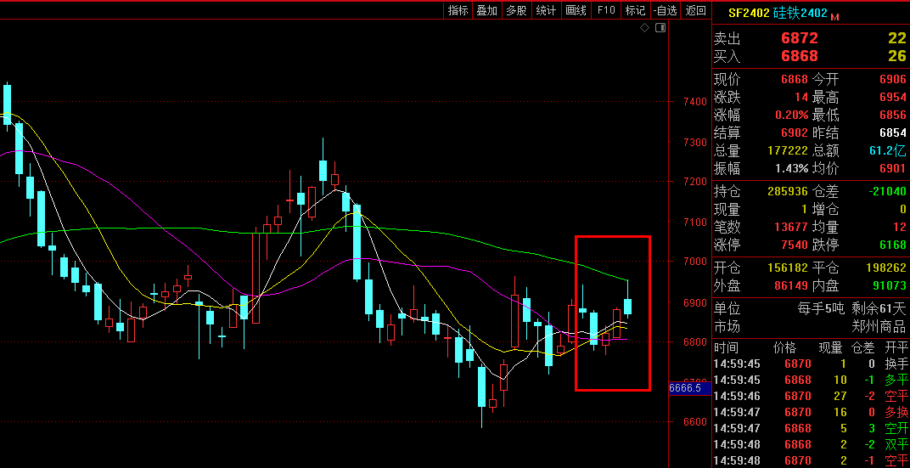The width and height of the screenshot is (910, 468).
Task: Select the 多股 multi-stock view
Action: (516, 10)
